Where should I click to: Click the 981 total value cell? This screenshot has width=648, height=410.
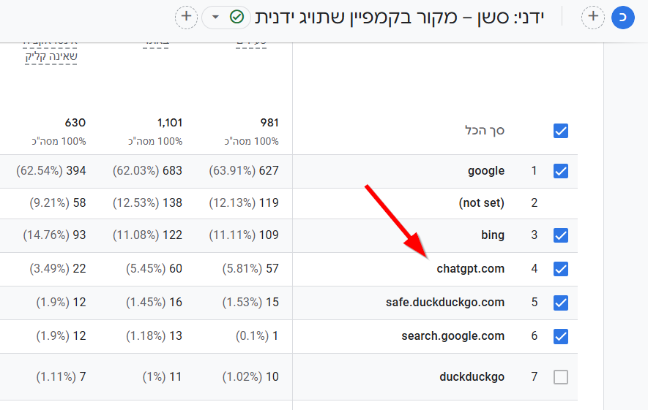click(x=268, y=123)
